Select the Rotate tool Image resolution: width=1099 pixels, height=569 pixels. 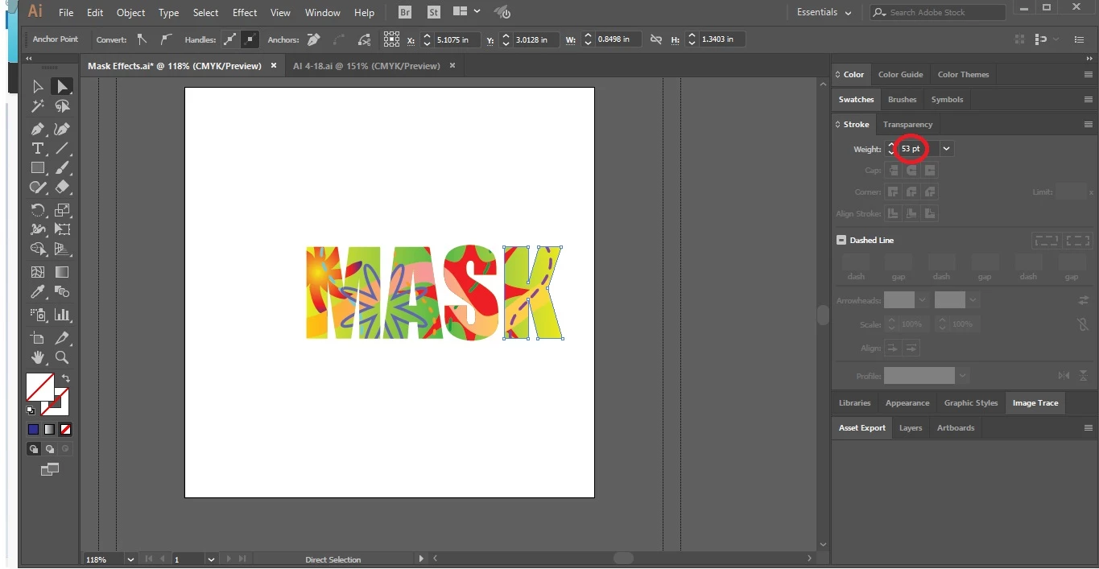coord(38,210)
